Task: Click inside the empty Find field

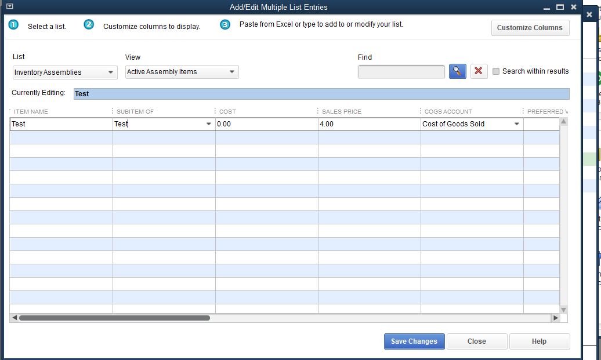Action: 401,71
